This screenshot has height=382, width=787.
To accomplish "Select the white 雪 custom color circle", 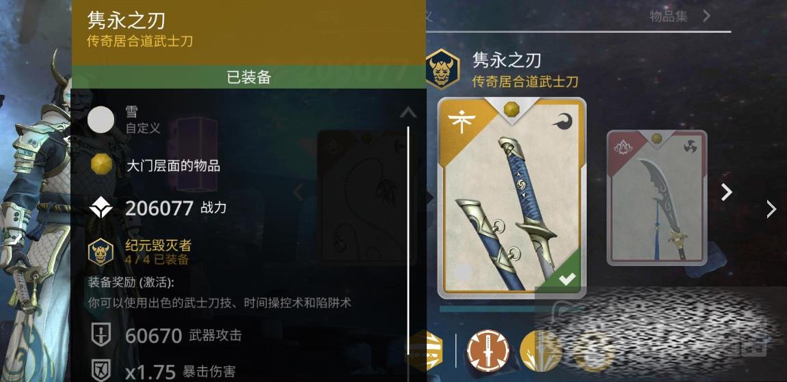I will pos(101,120).
